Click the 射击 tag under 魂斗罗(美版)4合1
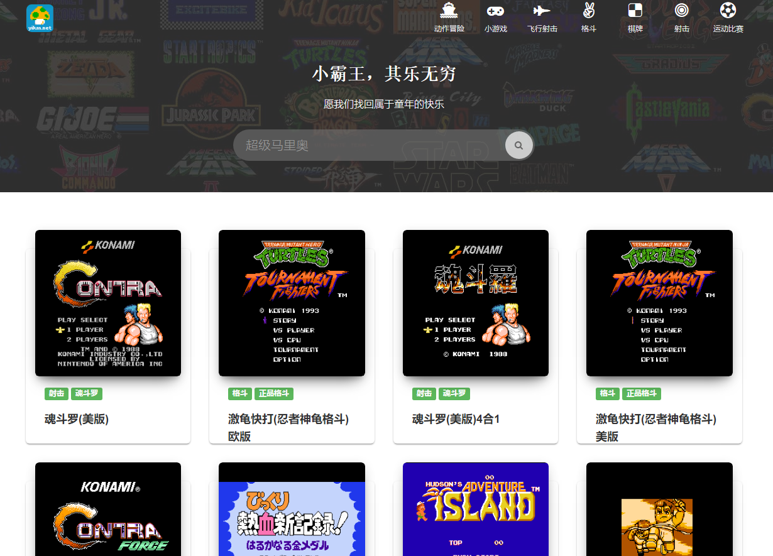Viewport: 773px width, 556px height. (424, 394)
